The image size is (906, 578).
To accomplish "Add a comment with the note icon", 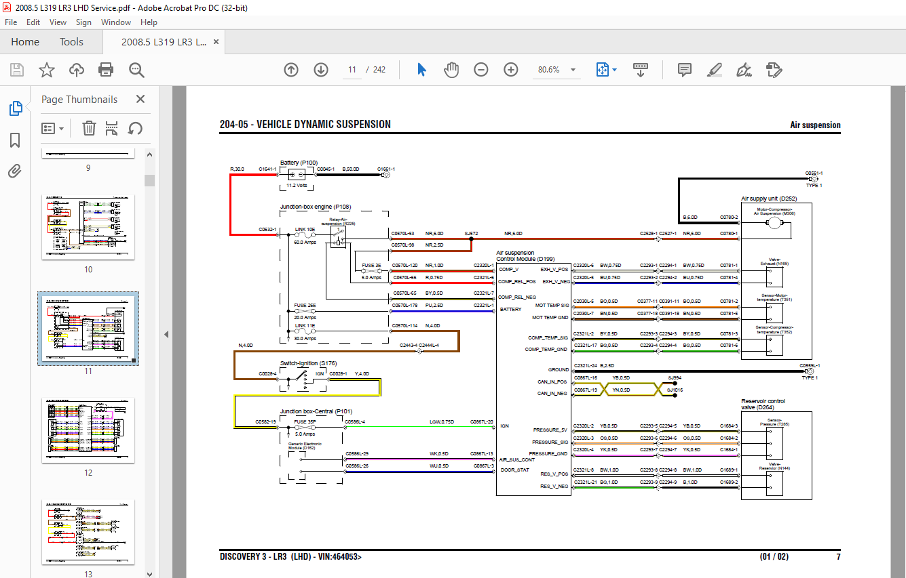I will coord(685,70).
